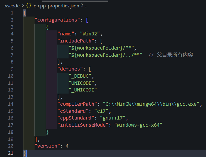
Task: Click "${workspaceFolder}/**" on line 6
Action: (x=101, y=48)
